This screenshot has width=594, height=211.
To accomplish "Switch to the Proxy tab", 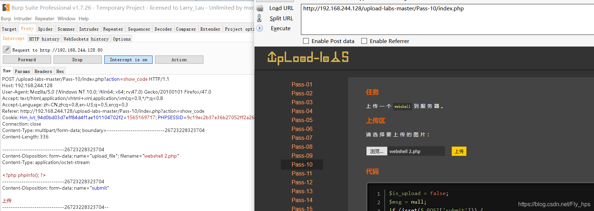I will (27, 28).
